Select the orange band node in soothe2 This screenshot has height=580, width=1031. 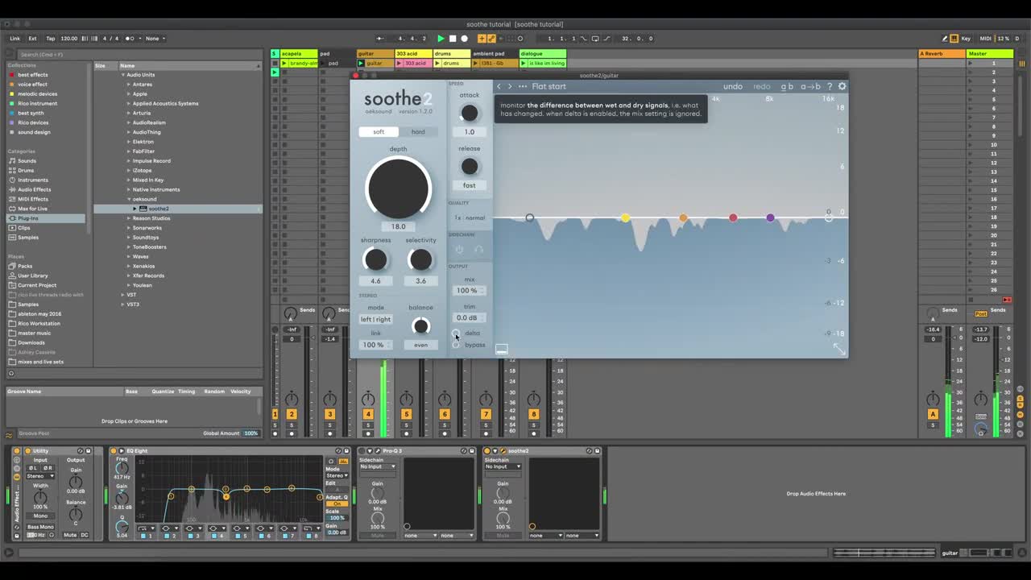point(683,217)
